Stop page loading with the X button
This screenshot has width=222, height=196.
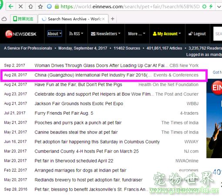point(21,7)
